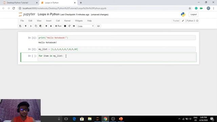Copy selected cells icon
Screen dimensions: 217x122
[36, 26]
